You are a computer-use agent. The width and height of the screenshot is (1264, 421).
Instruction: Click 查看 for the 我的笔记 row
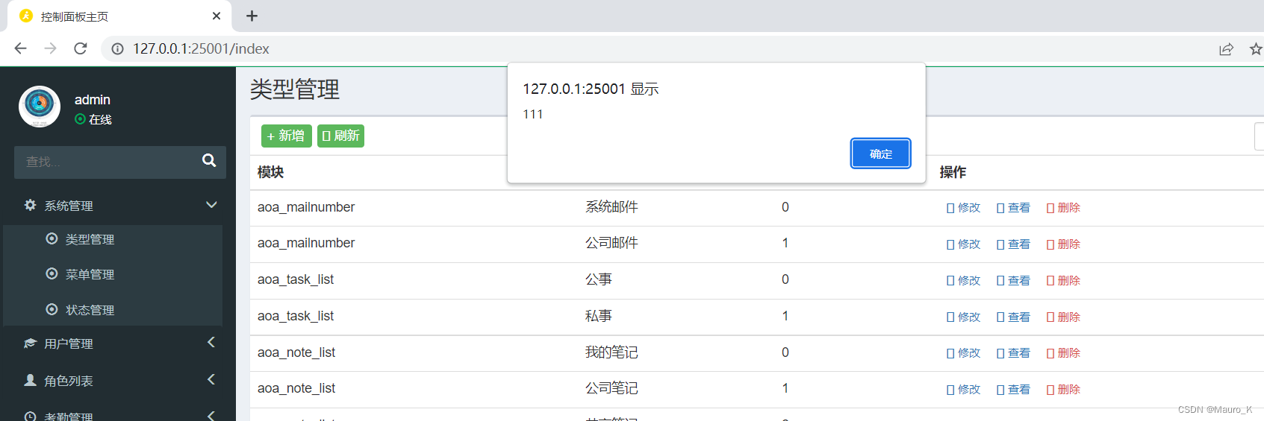point(1013,353)
